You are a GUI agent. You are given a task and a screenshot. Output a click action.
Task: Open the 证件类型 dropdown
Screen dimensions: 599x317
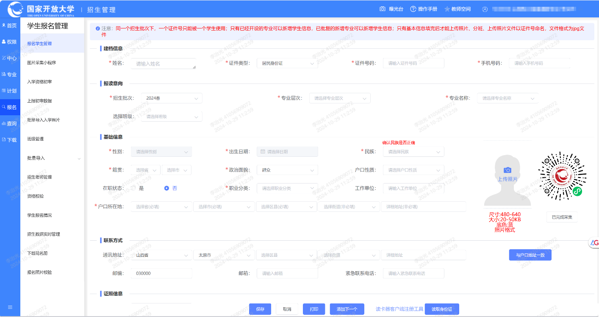tap(287, 63)
